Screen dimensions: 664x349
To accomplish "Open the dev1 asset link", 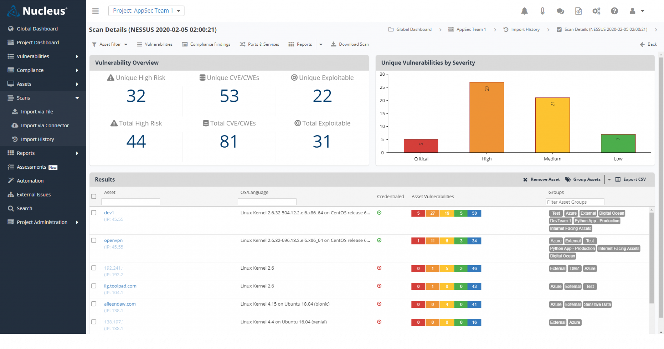I will coord(109,213).
